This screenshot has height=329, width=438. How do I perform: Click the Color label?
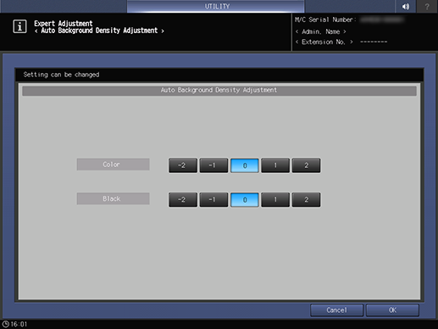click(x=113, y=164)
